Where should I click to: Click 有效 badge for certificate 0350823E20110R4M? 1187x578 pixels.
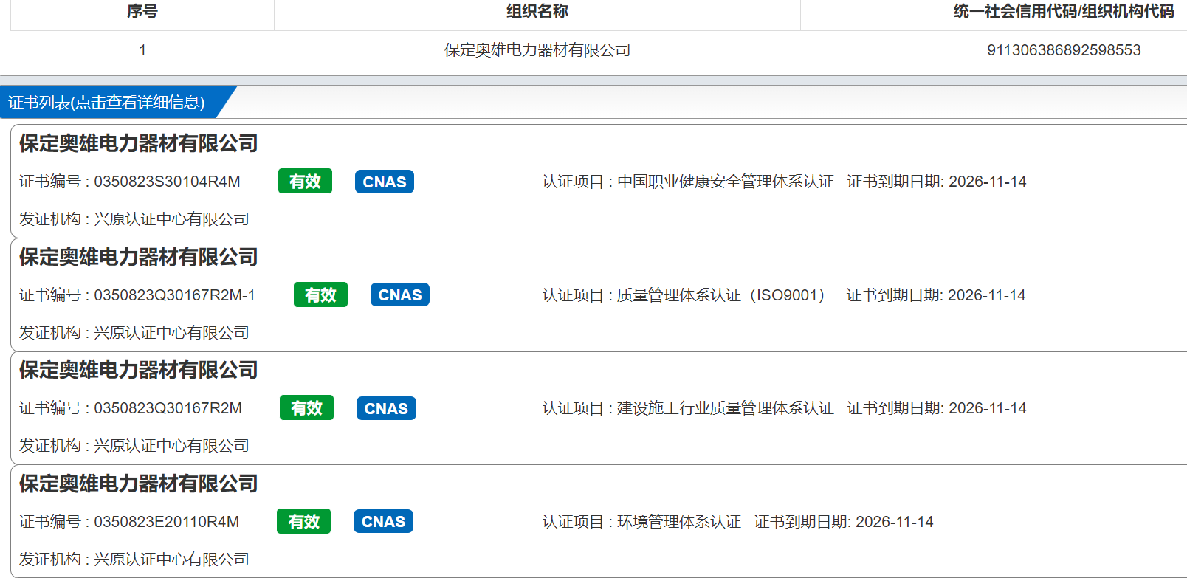[x=303, y=522]
